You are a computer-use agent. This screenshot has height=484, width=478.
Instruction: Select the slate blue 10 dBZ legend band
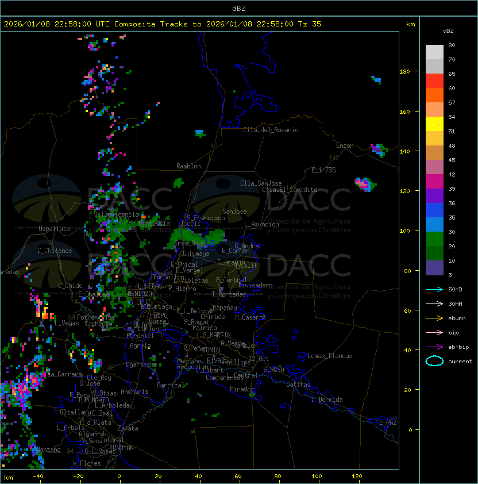click(434, 268)
